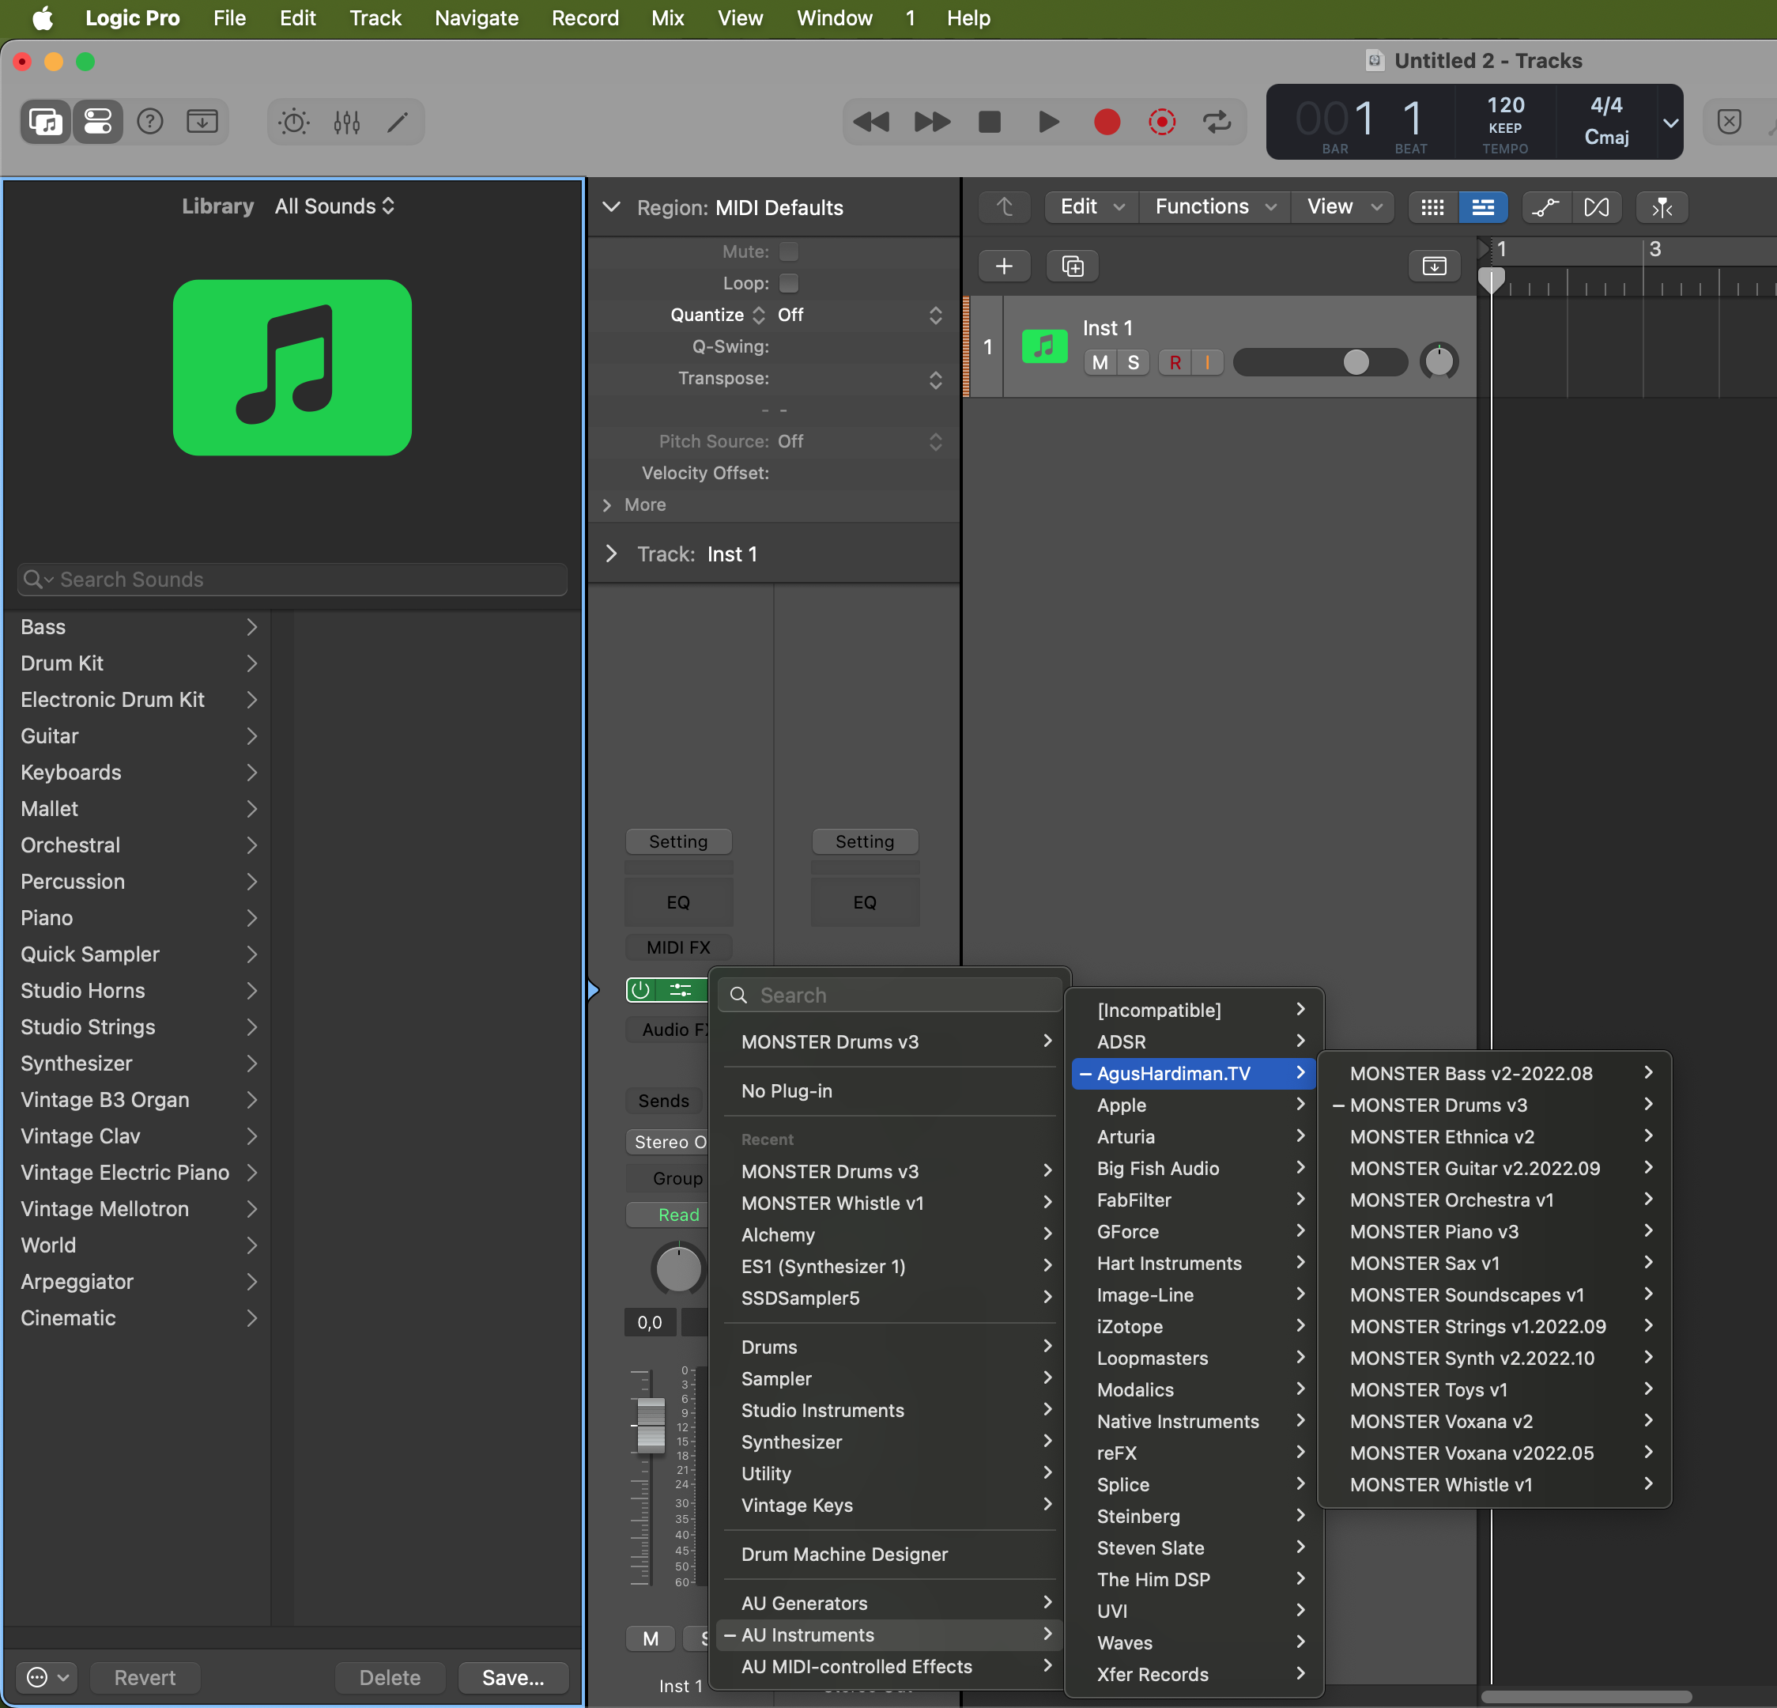Select Arturia in plug-in manufacturer list
The image size is (1777, 1708).
pyautogui.click(x=1193, y=1136)
